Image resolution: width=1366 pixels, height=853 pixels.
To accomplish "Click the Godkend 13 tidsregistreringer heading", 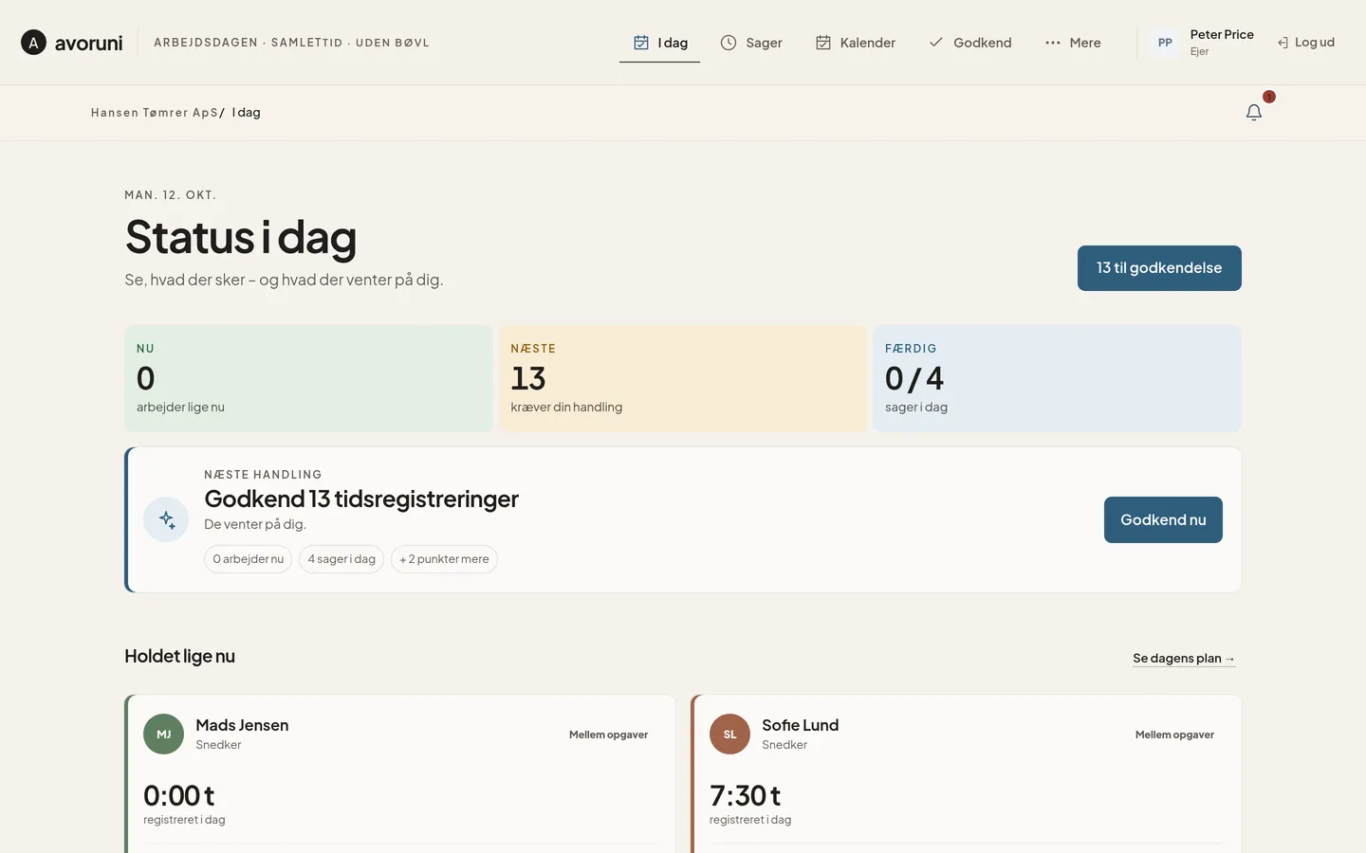I will (x=361, y=499).
